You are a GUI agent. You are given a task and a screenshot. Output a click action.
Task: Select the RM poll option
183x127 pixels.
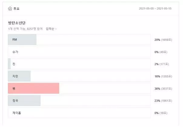79,40
